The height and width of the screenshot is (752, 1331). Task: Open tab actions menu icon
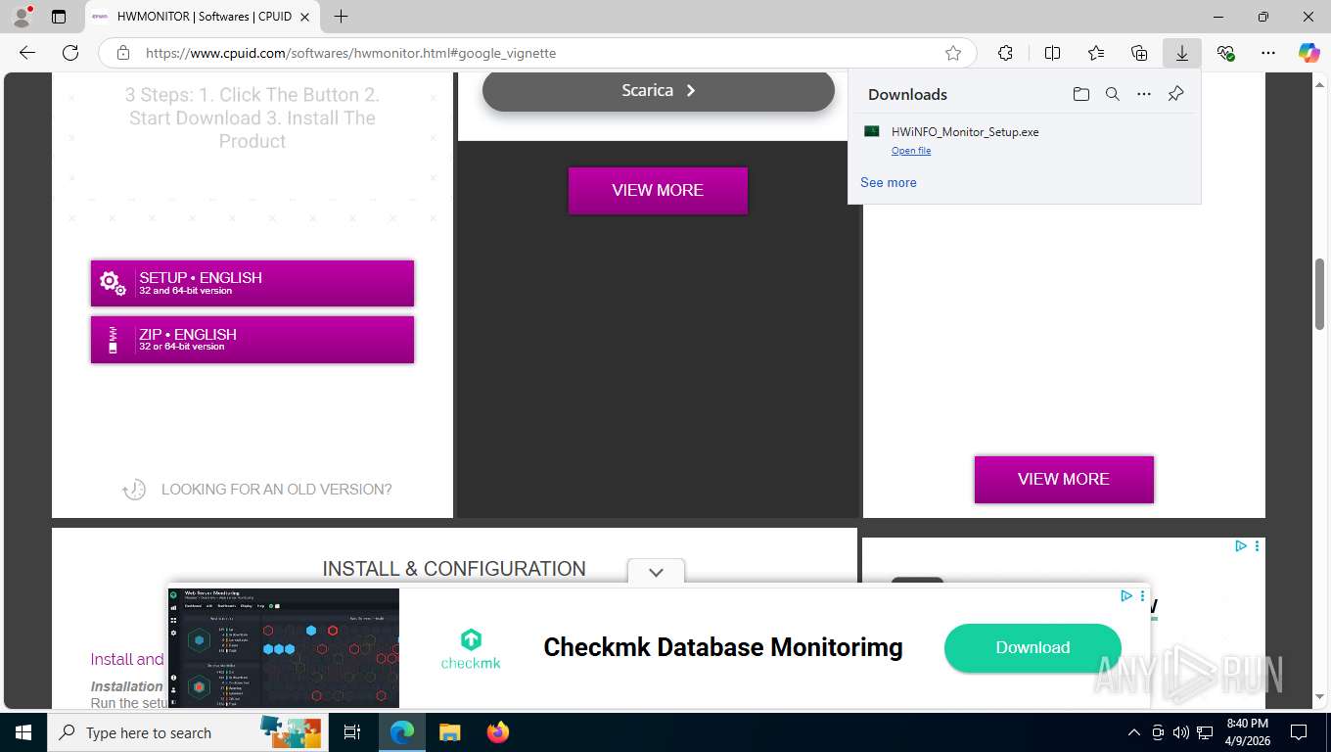[x=59, y=17]
